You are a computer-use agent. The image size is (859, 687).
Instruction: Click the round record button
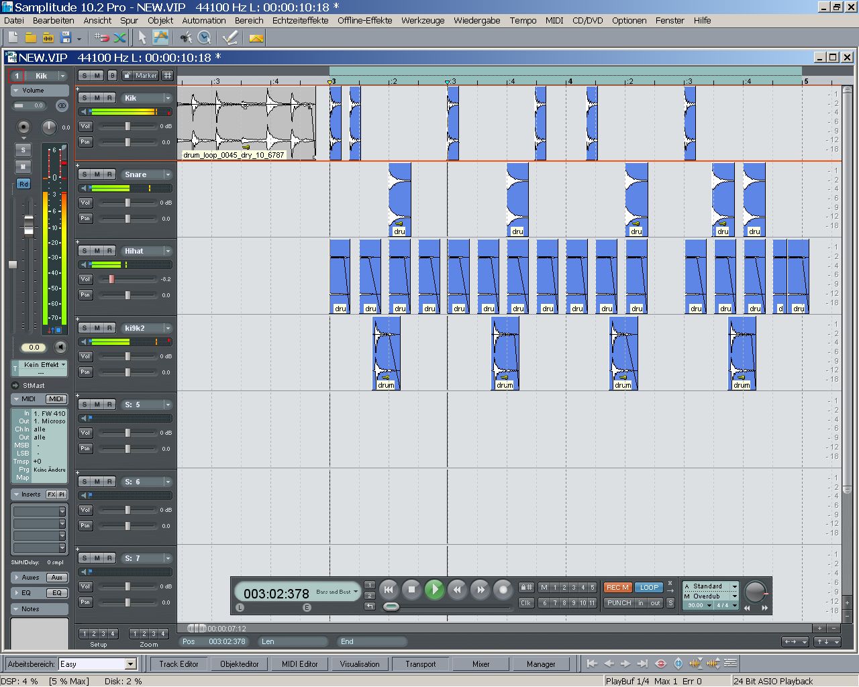click(503, 590)
